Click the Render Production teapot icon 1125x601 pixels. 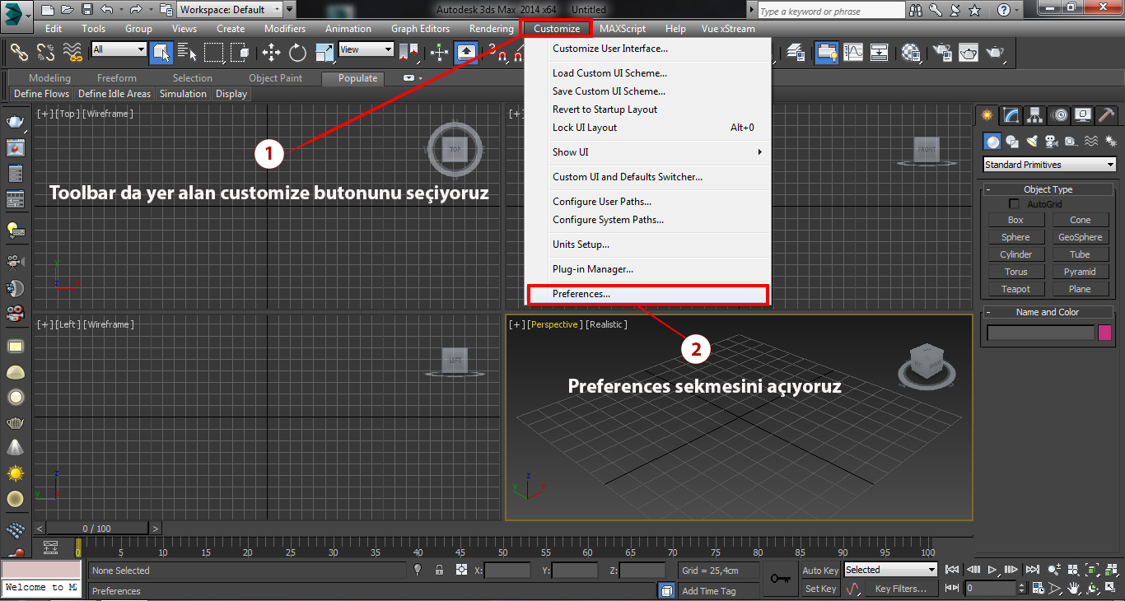coord(996,52)
